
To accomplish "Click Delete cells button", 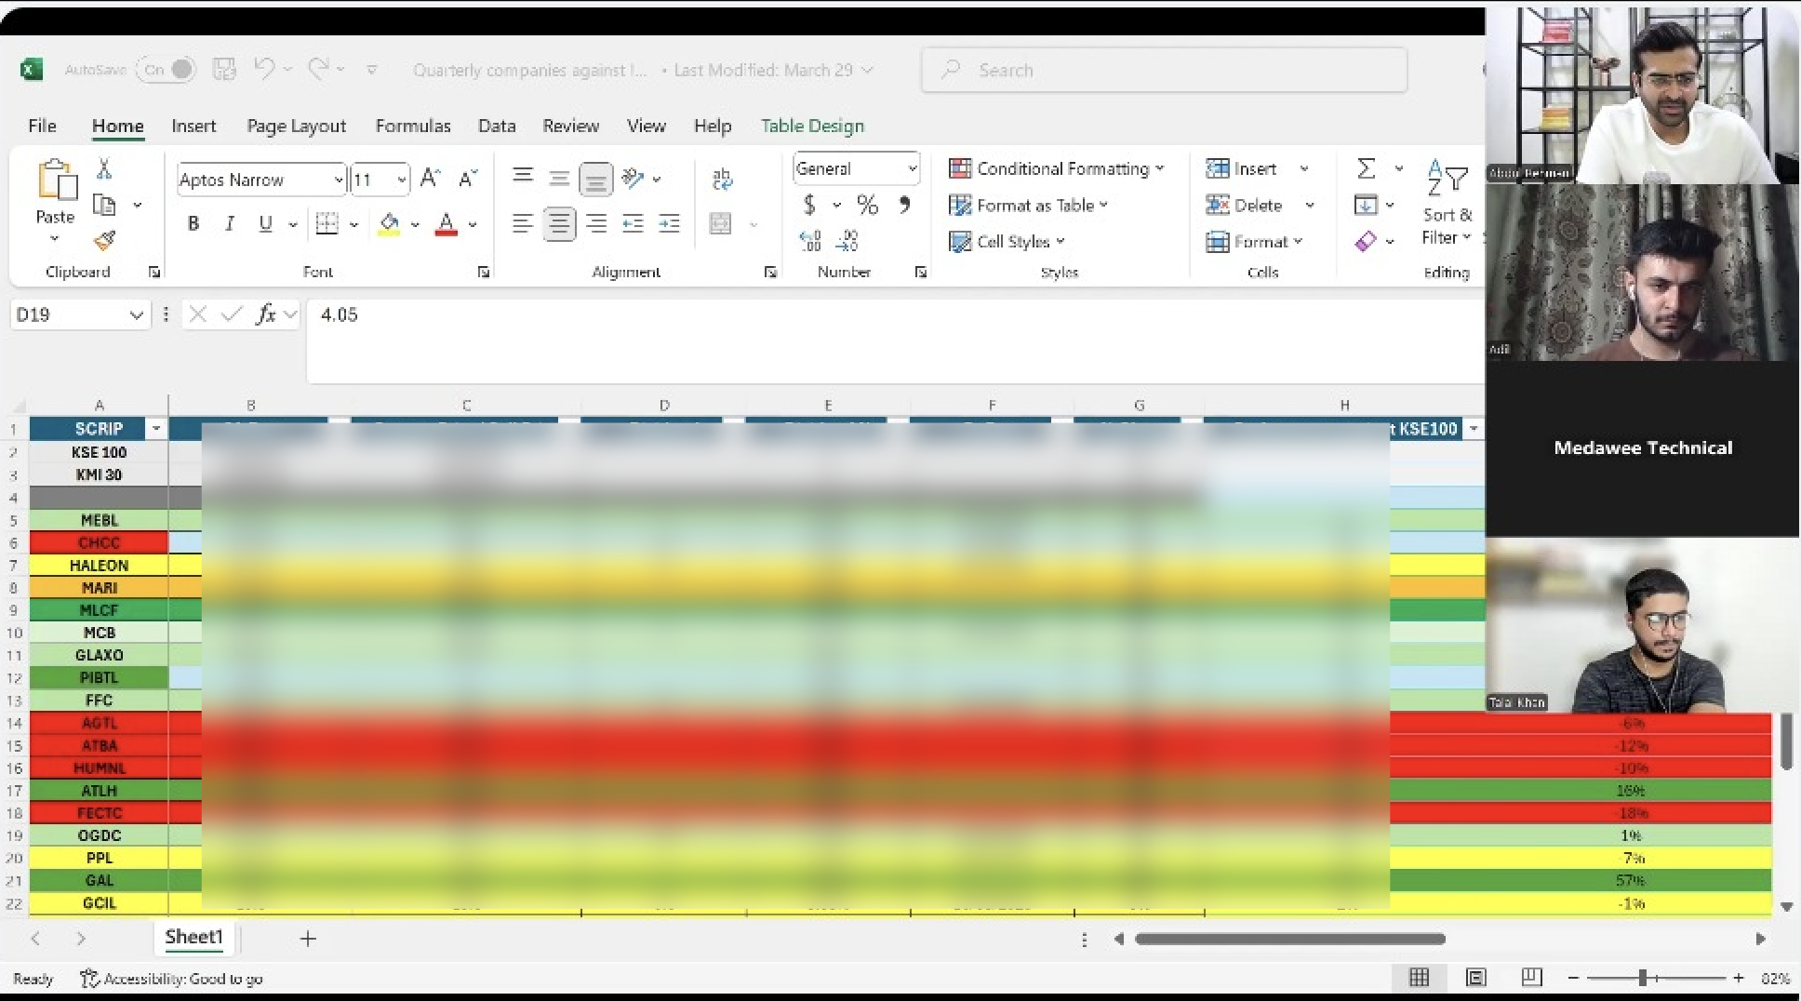I will (x=1244, y=205).
